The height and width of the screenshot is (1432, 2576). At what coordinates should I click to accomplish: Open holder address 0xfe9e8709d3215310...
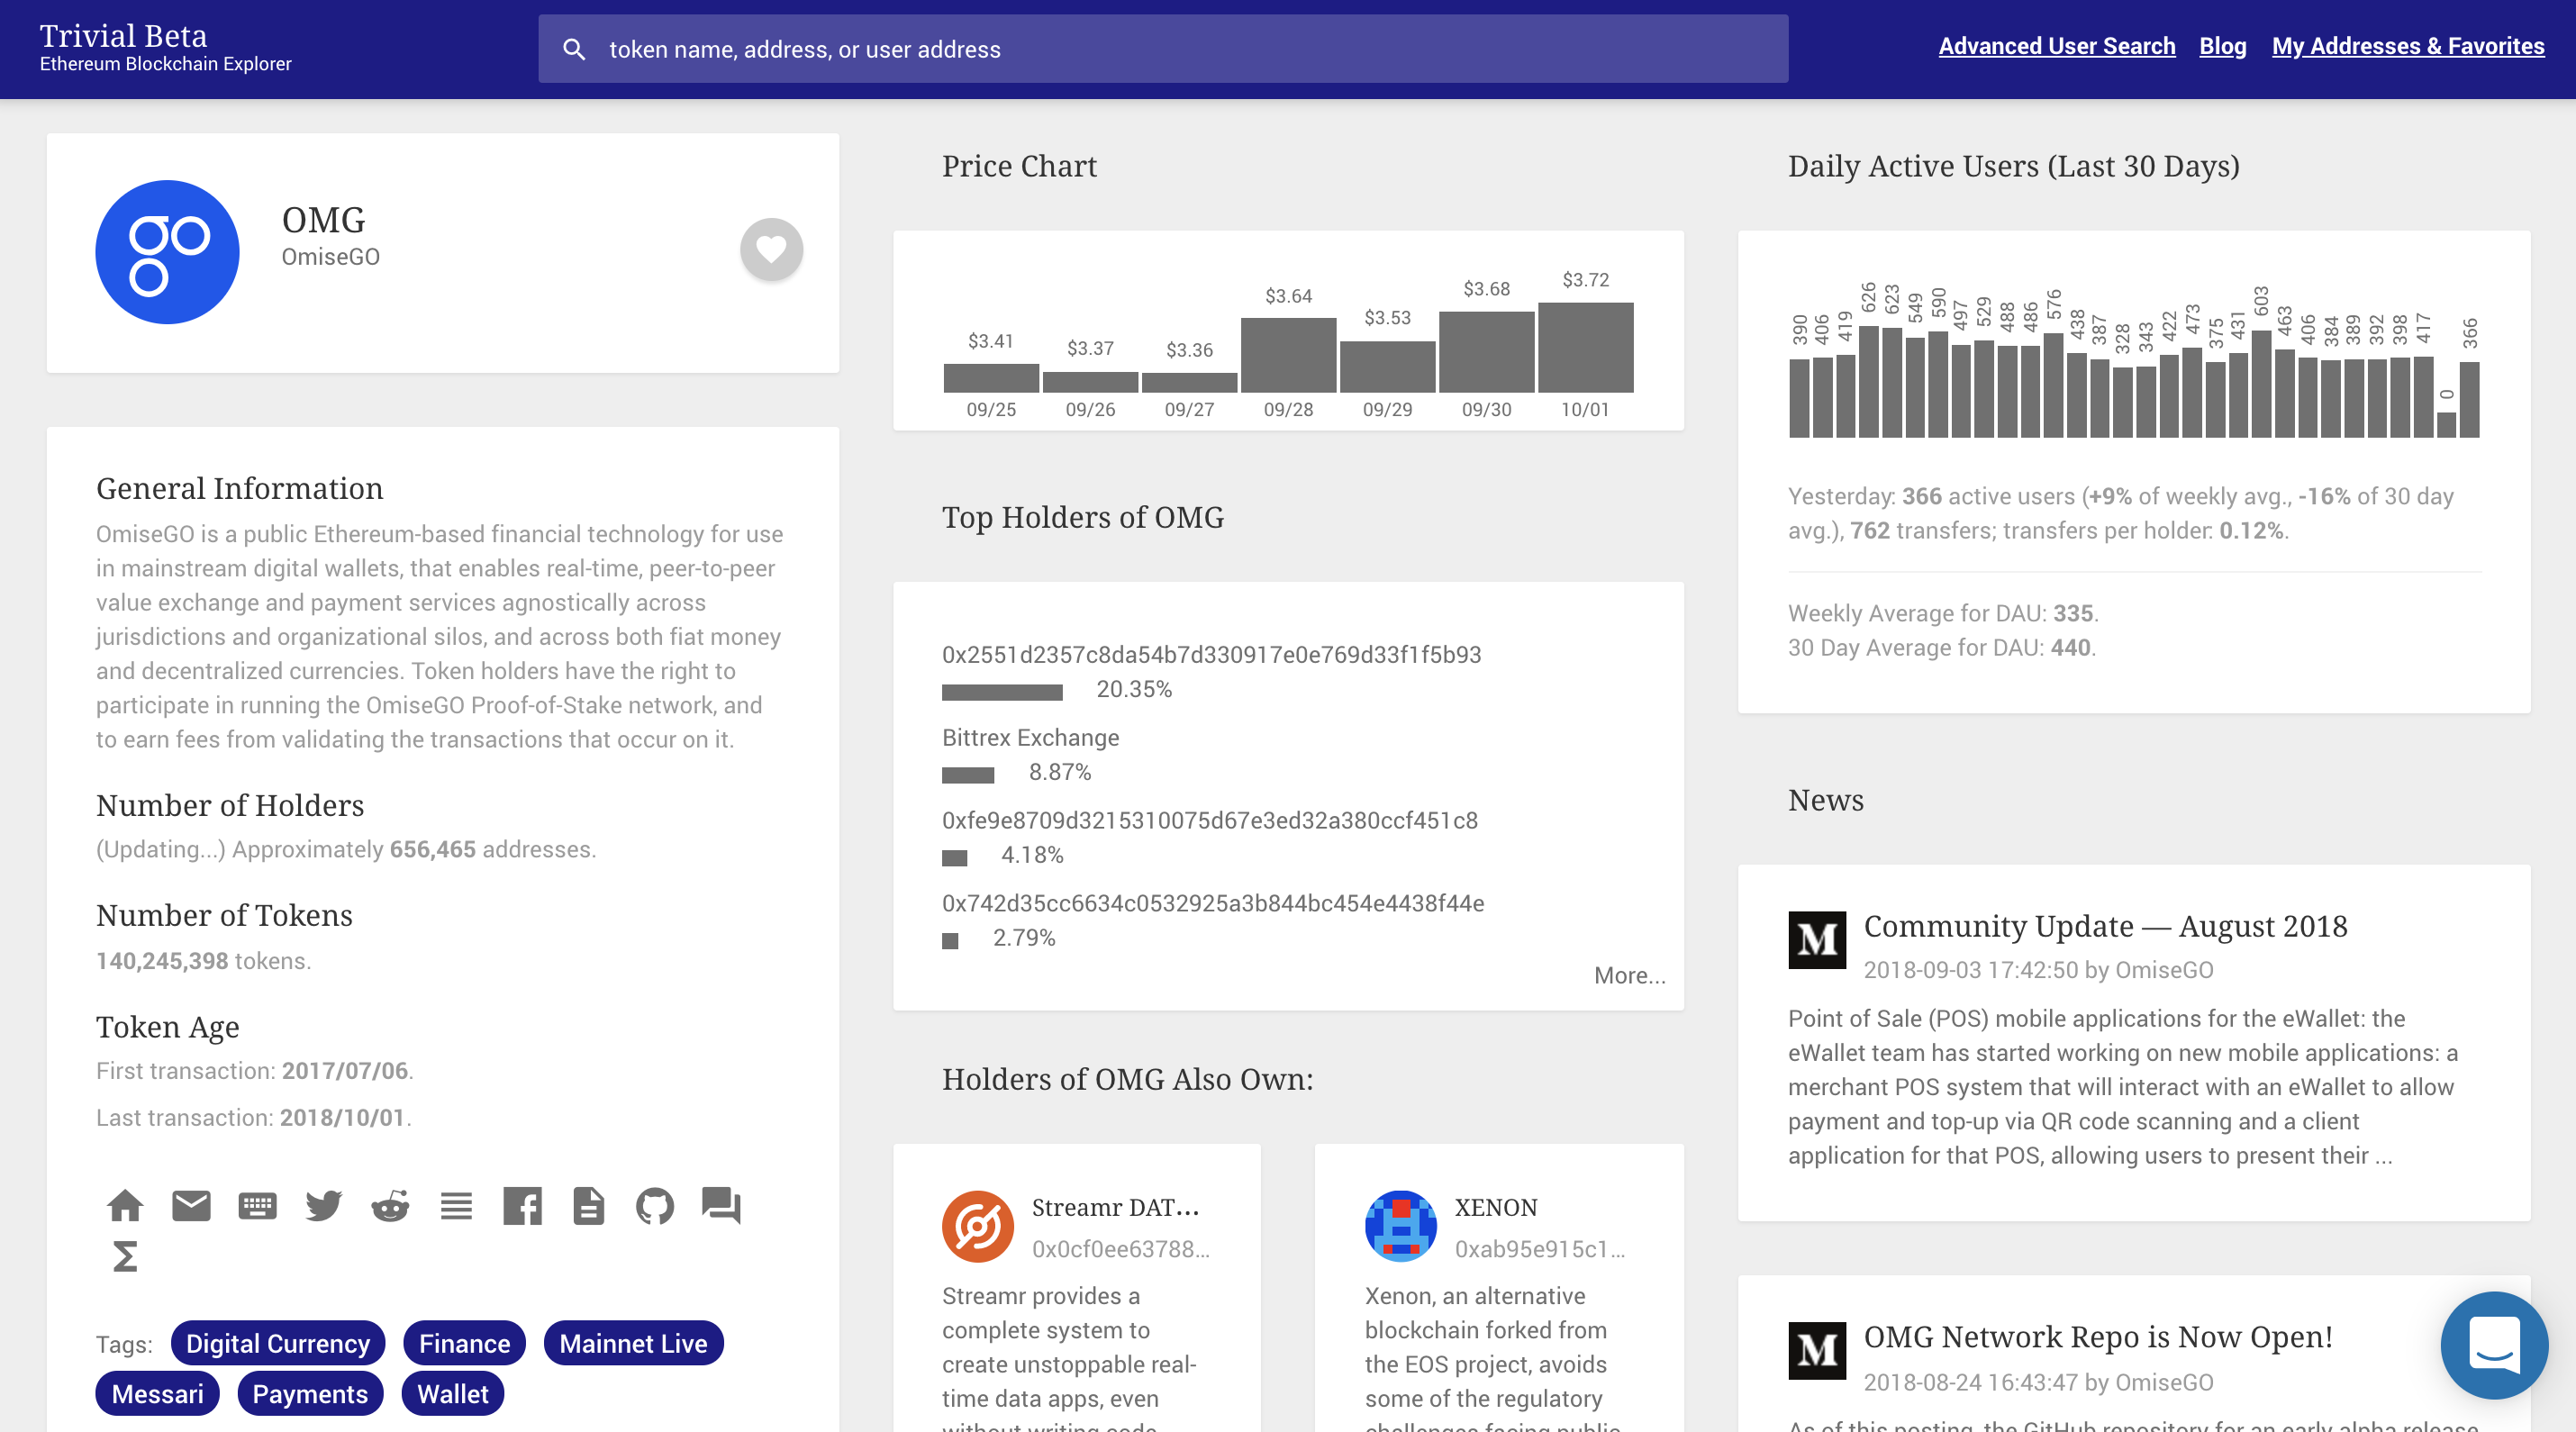click(x=1210, y=821)
